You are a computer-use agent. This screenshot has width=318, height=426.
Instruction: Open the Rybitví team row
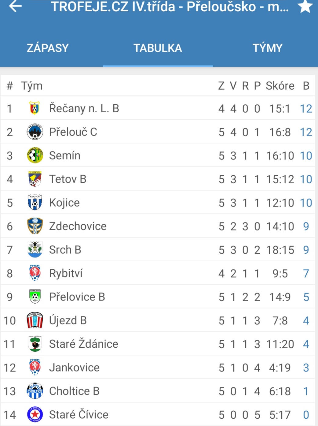[158, 273]
